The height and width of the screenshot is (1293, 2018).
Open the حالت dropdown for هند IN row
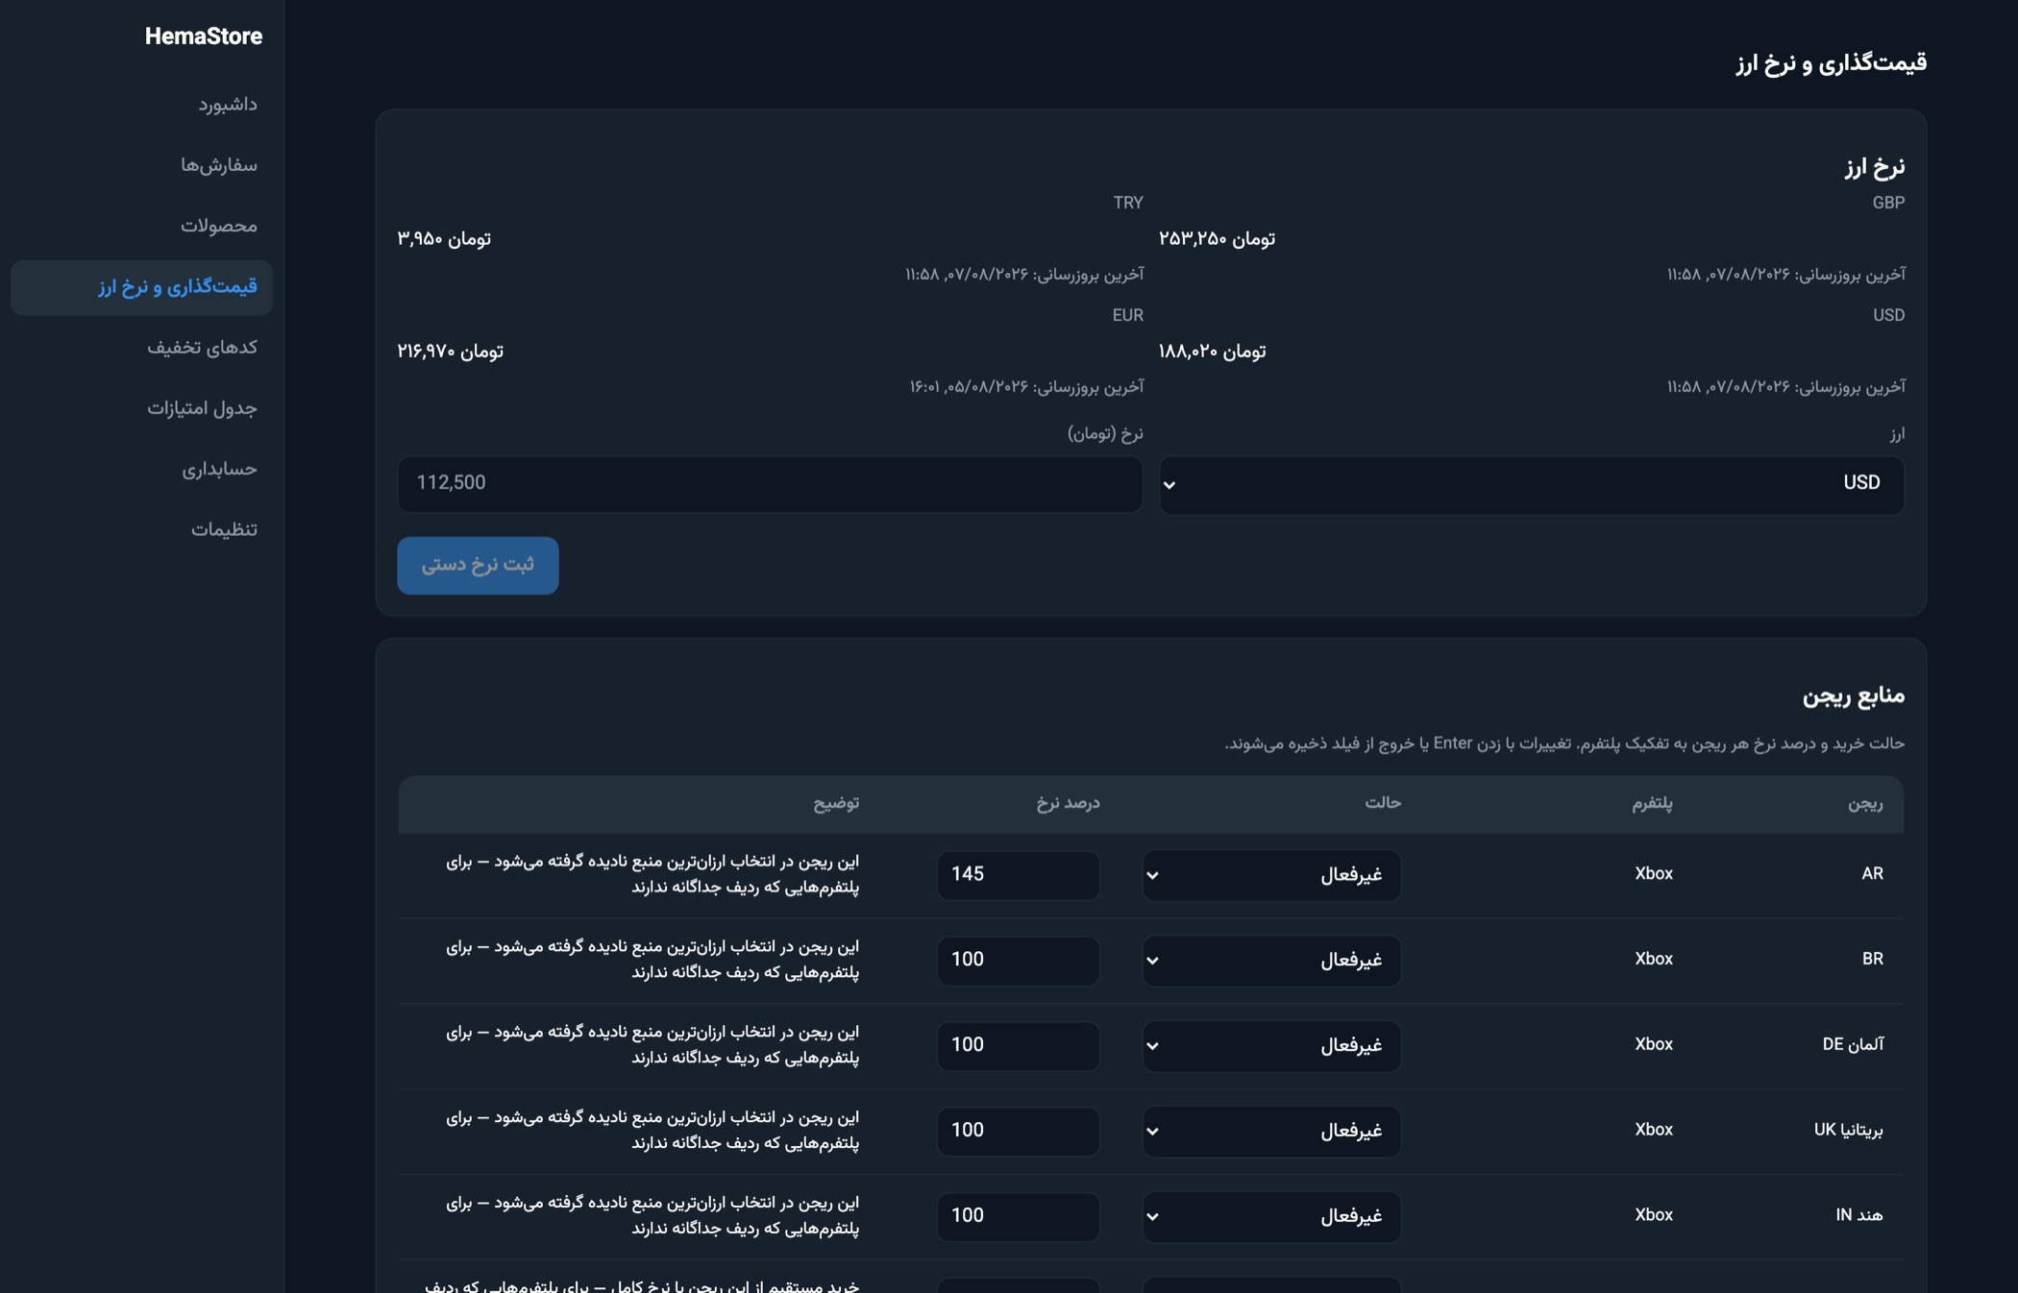1270,1216
